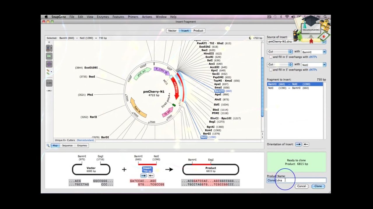This screenshot has width=373, height=209.
Task: Click the Bluetooth icon in menu bar
Action: (x=281, y=17)
